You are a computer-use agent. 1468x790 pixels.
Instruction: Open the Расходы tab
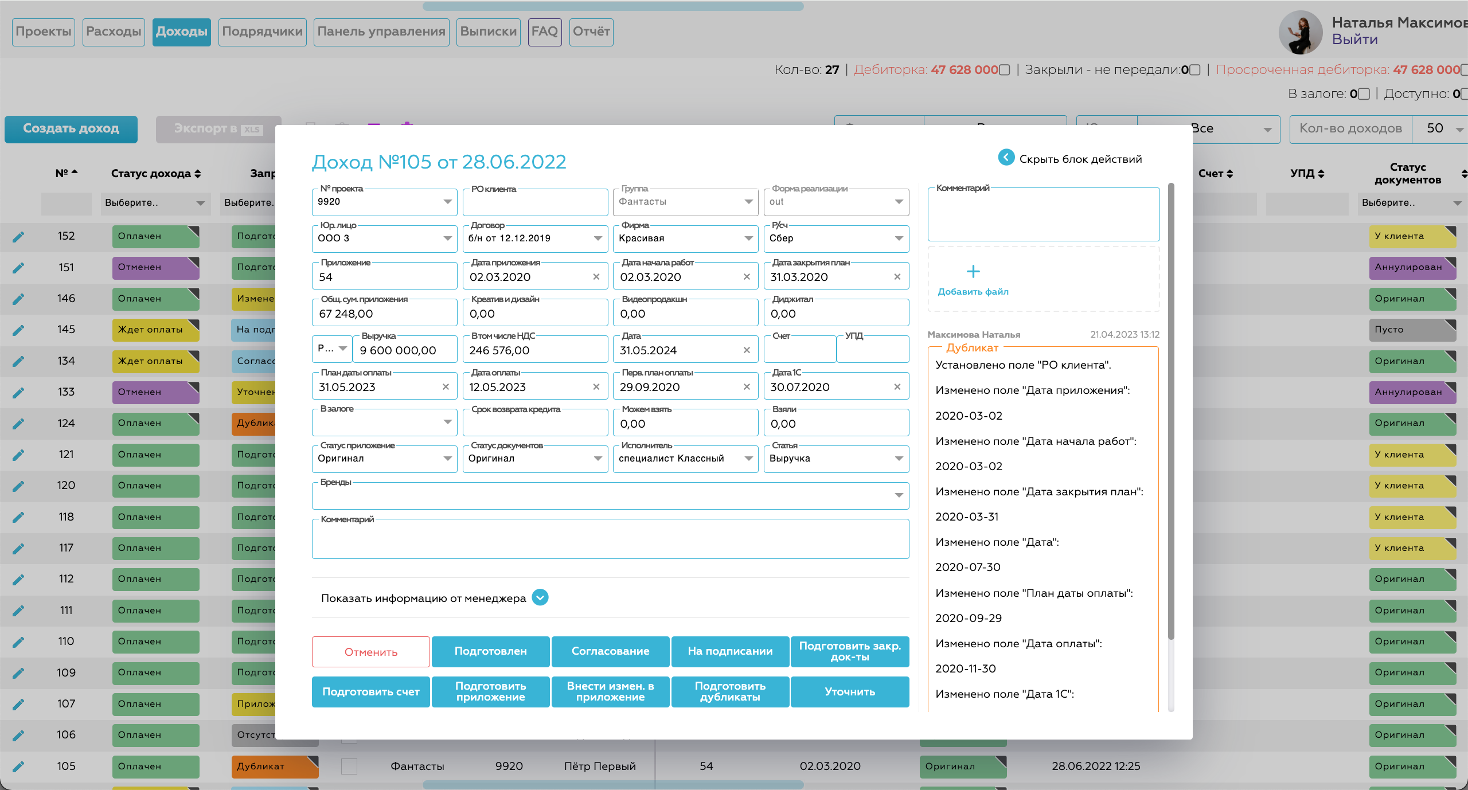click(114, 32)
